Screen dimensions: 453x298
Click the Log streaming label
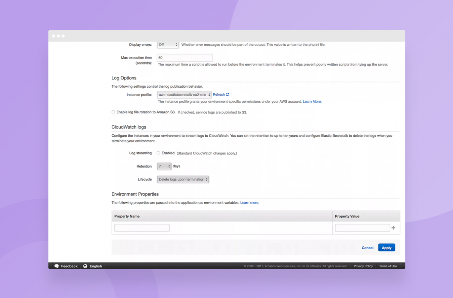tap(141, 153)
